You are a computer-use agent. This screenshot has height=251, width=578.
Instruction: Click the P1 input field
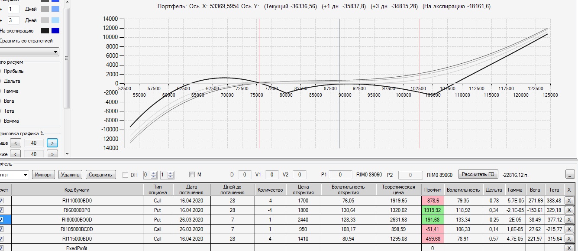tap(340, 175)
